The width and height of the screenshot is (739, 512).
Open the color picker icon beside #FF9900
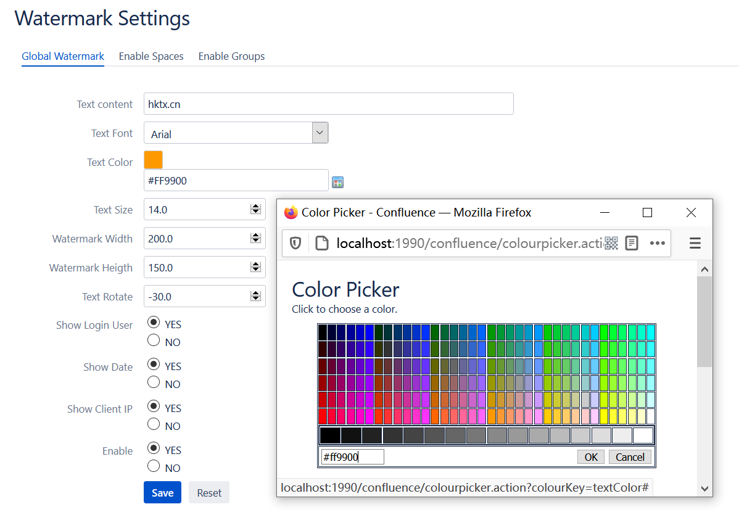pyautogui.click(x=337, y=182)
